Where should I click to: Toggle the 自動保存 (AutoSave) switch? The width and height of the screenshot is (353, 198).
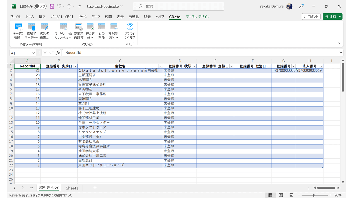coord(40,6)
